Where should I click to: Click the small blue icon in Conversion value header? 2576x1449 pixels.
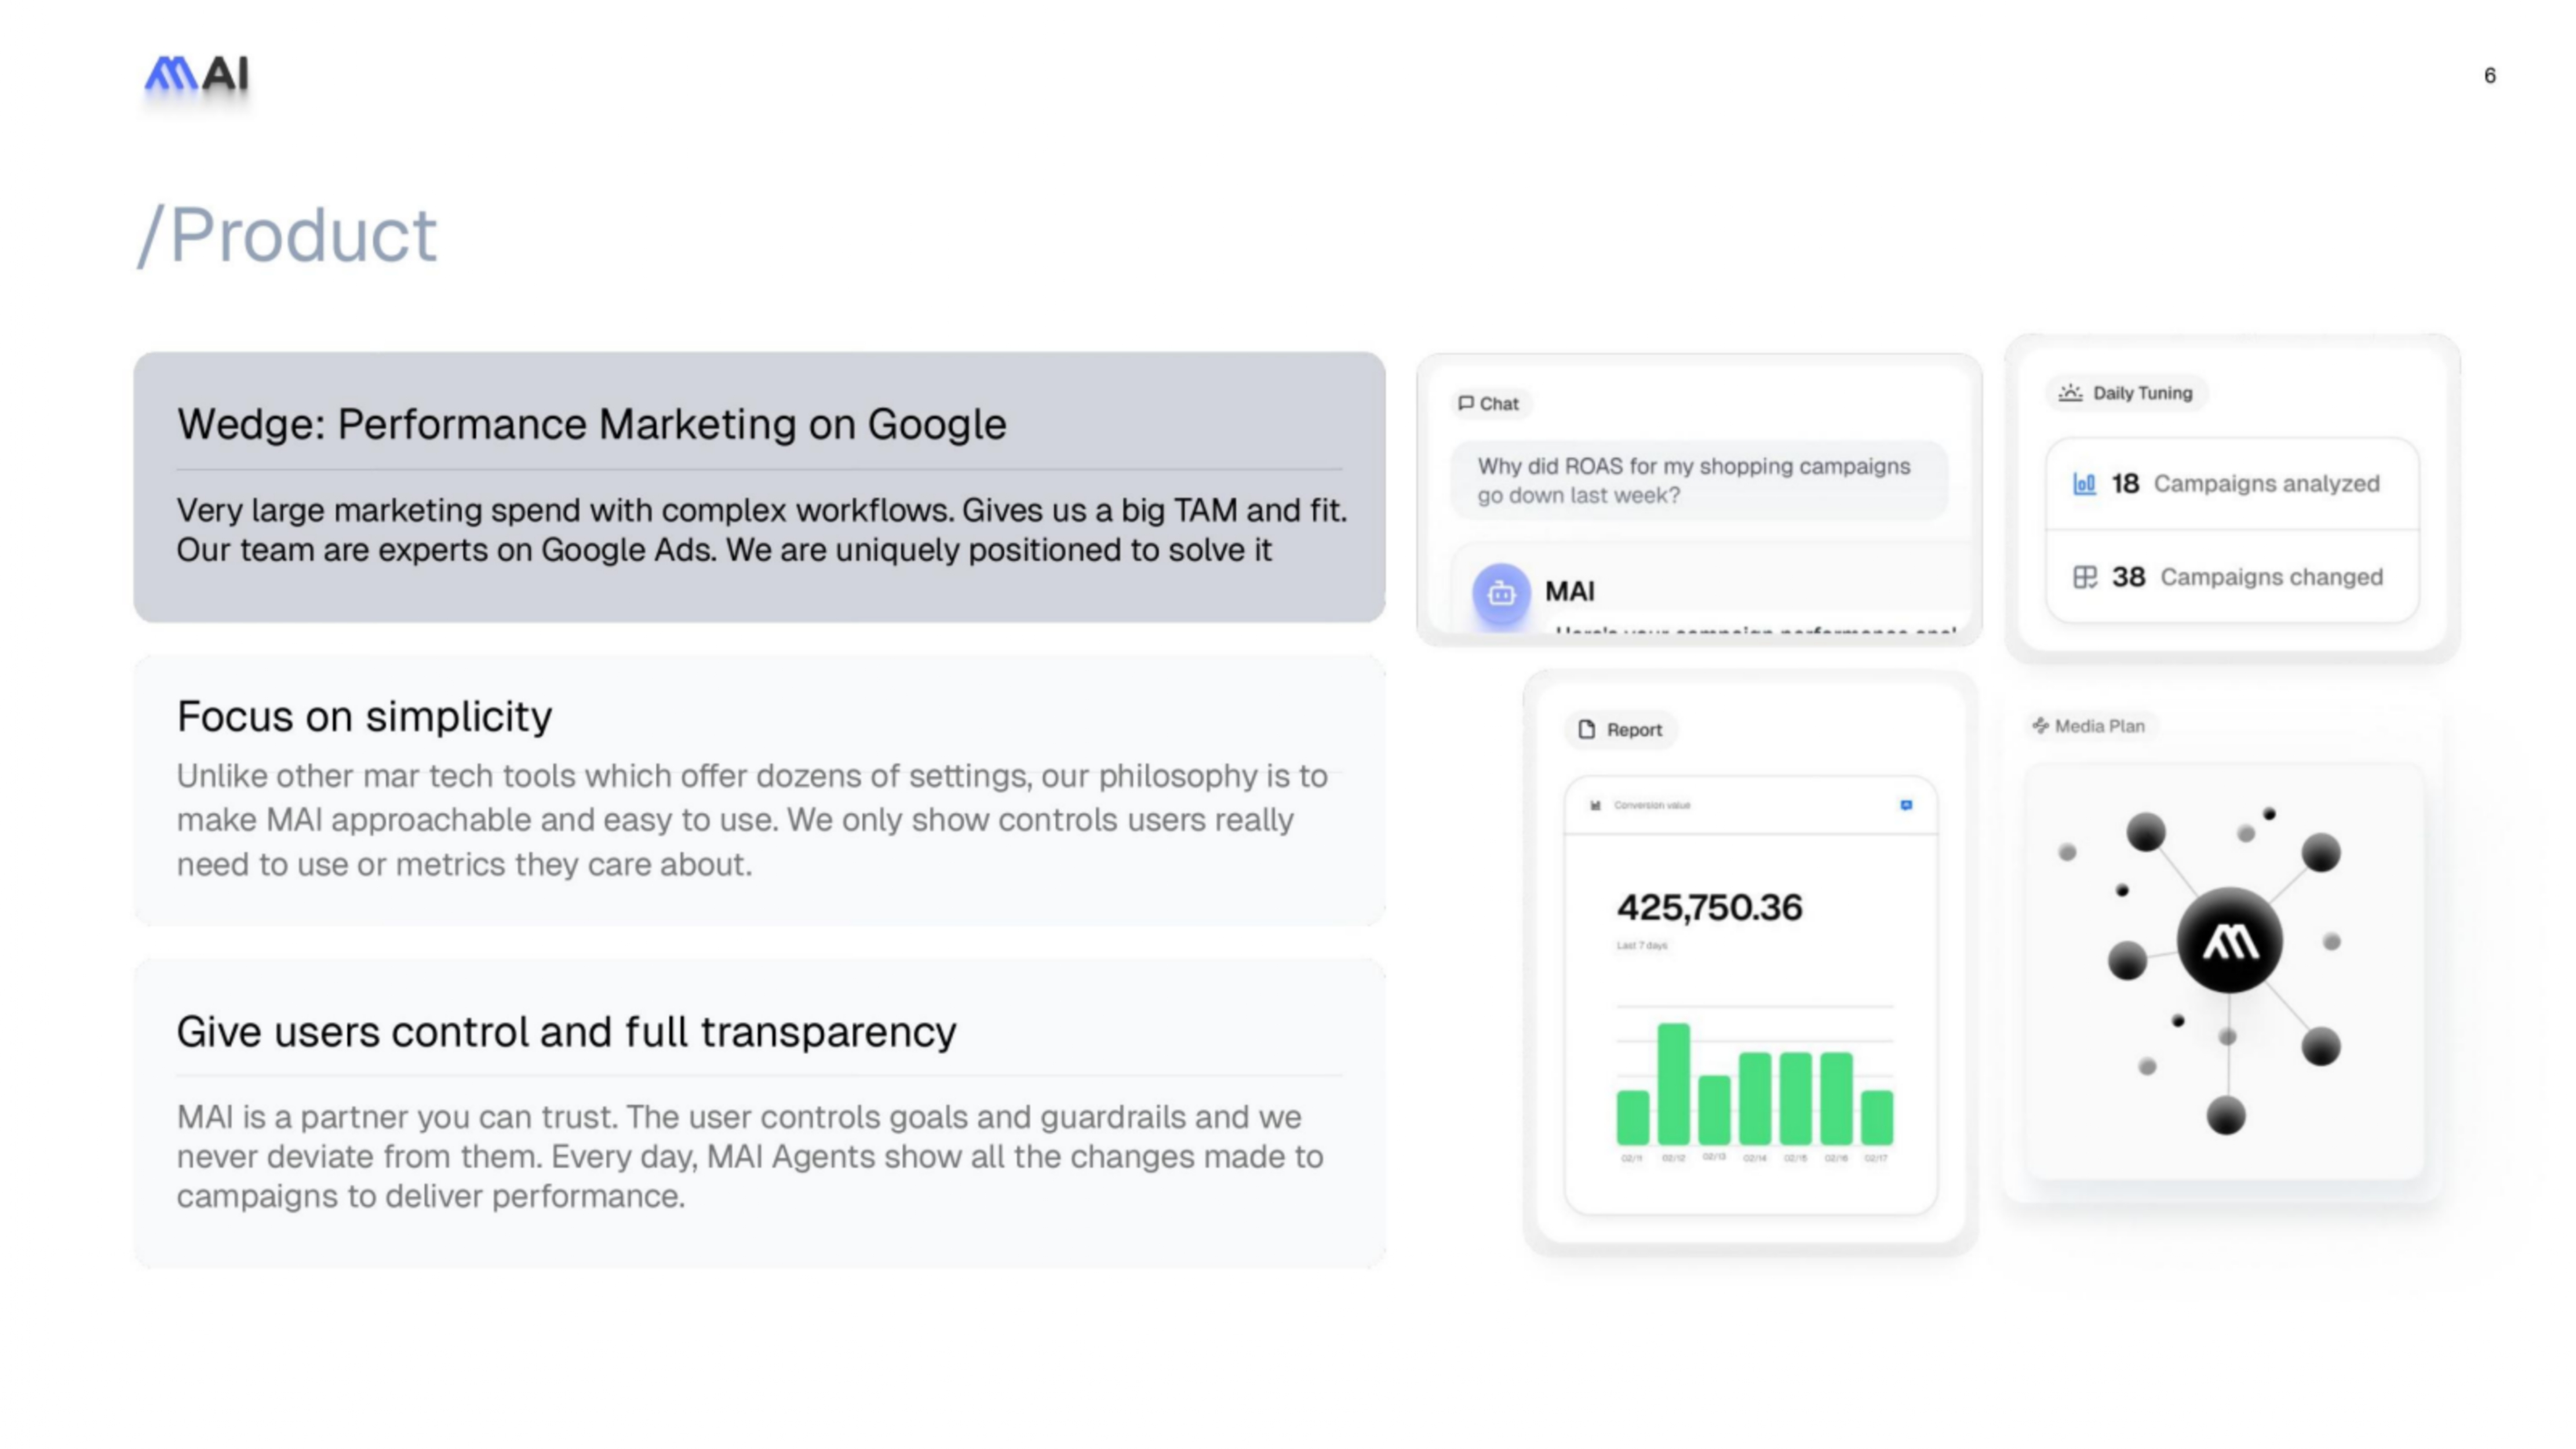click(x=1906, y=805)
